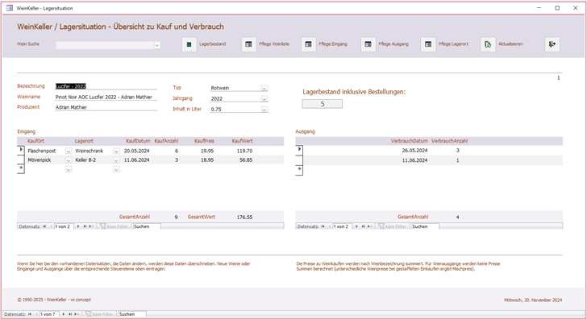The width and height of the screenshot is (587, 319).
Task: Open Lagerort dropdown for Weinschrank row
Action: (116, 151)
